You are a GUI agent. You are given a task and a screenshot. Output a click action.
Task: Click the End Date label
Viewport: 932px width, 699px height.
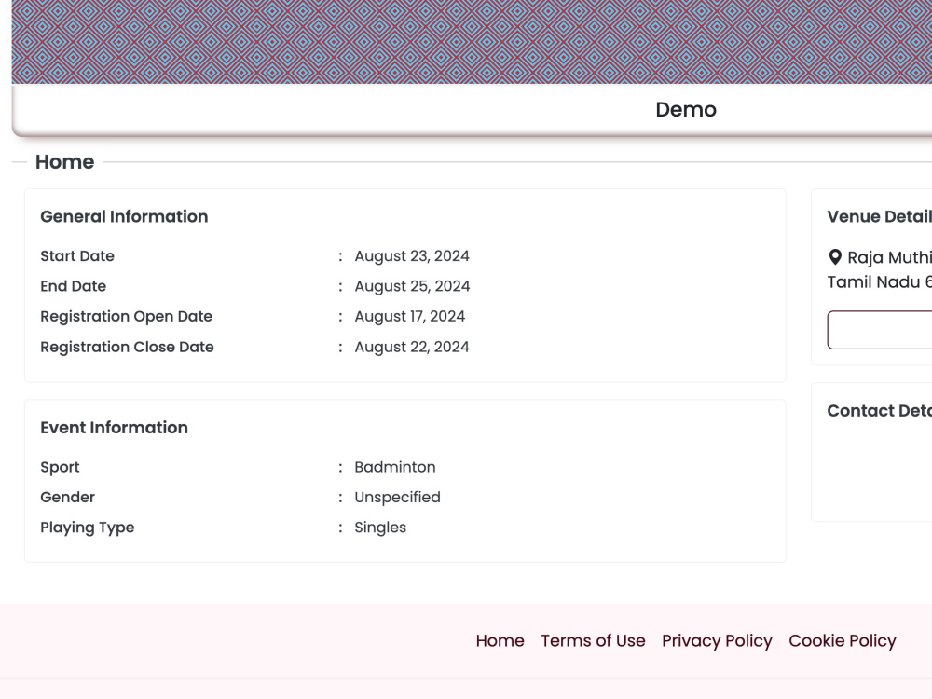[73, 286]
